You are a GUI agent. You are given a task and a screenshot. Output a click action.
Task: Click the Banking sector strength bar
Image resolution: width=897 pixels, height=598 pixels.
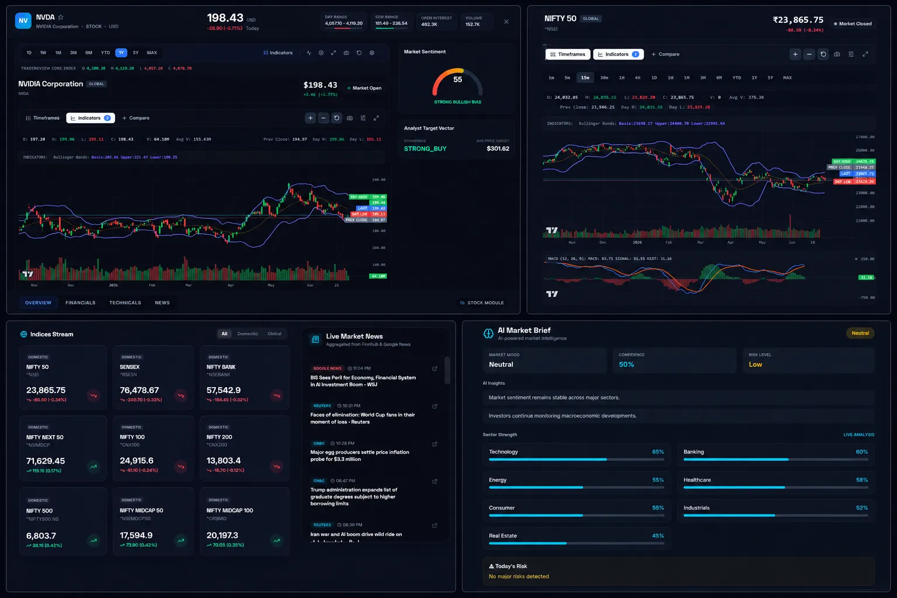776,460
